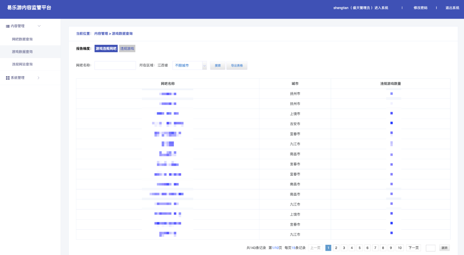Select 游戏数据查询 sidebar item

click(x=22, y=52)
